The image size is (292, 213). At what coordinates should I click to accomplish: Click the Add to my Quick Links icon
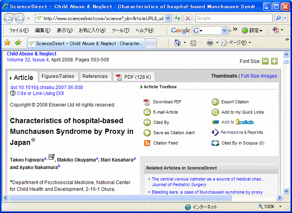pos(215,112)
